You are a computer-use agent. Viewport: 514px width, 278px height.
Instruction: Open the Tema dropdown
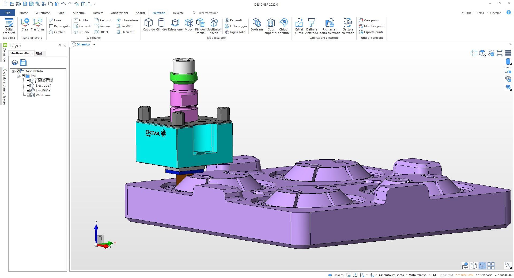pyautogui.click(x=481, y=13)
